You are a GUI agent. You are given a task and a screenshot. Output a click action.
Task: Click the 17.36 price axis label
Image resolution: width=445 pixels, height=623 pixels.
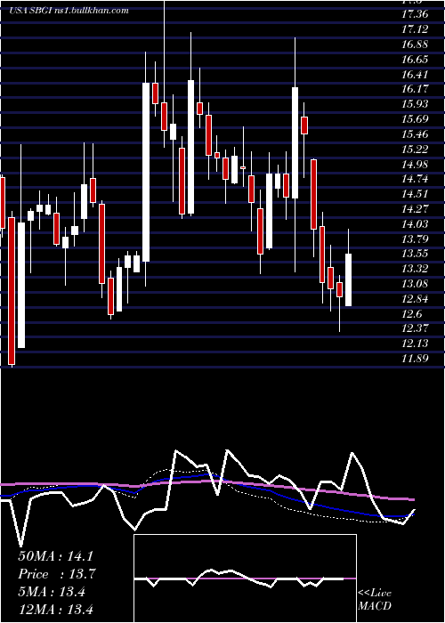click(x=415, y=14)
